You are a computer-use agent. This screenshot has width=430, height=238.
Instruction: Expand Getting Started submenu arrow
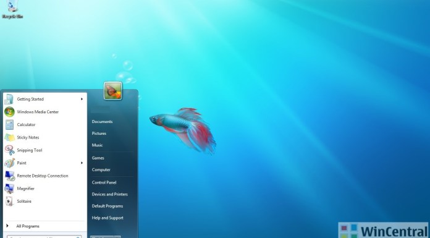point(82,99)
